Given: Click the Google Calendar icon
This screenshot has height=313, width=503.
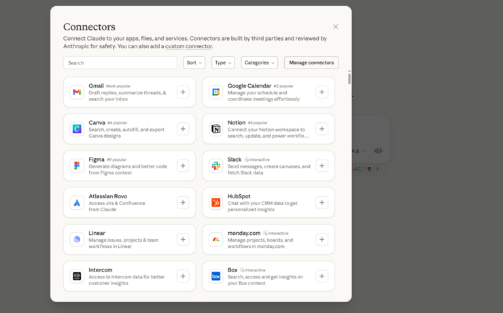Looking at the screenshot, I should coord(215,92).
